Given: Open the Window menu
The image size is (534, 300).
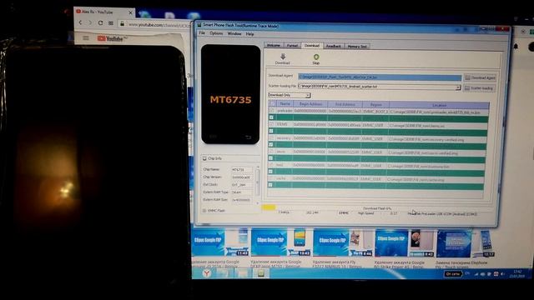Looking at the screenshot, I should point(234,33).
